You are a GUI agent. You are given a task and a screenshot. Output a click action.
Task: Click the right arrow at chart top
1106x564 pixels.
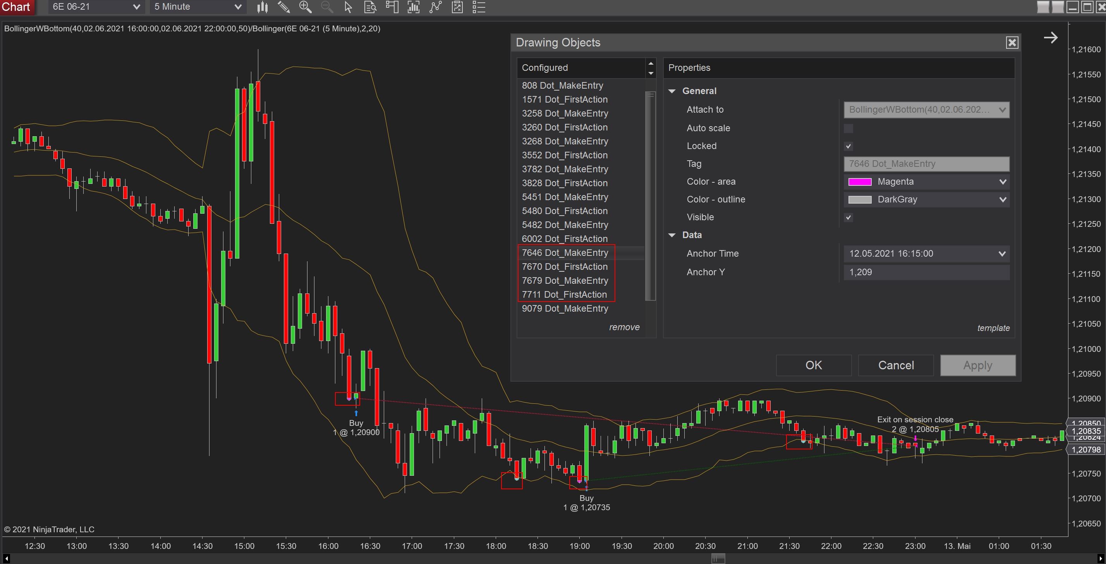[x=1050, y=38]
